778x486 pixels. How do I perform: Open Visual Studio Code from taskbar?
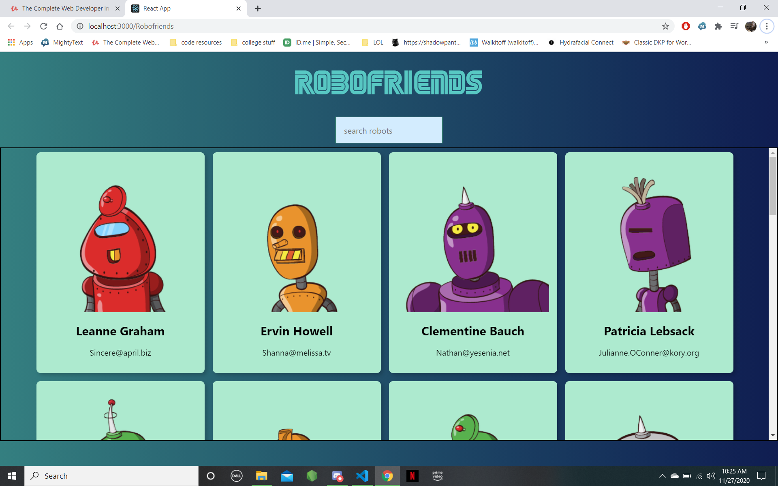(x=362, y=476)
